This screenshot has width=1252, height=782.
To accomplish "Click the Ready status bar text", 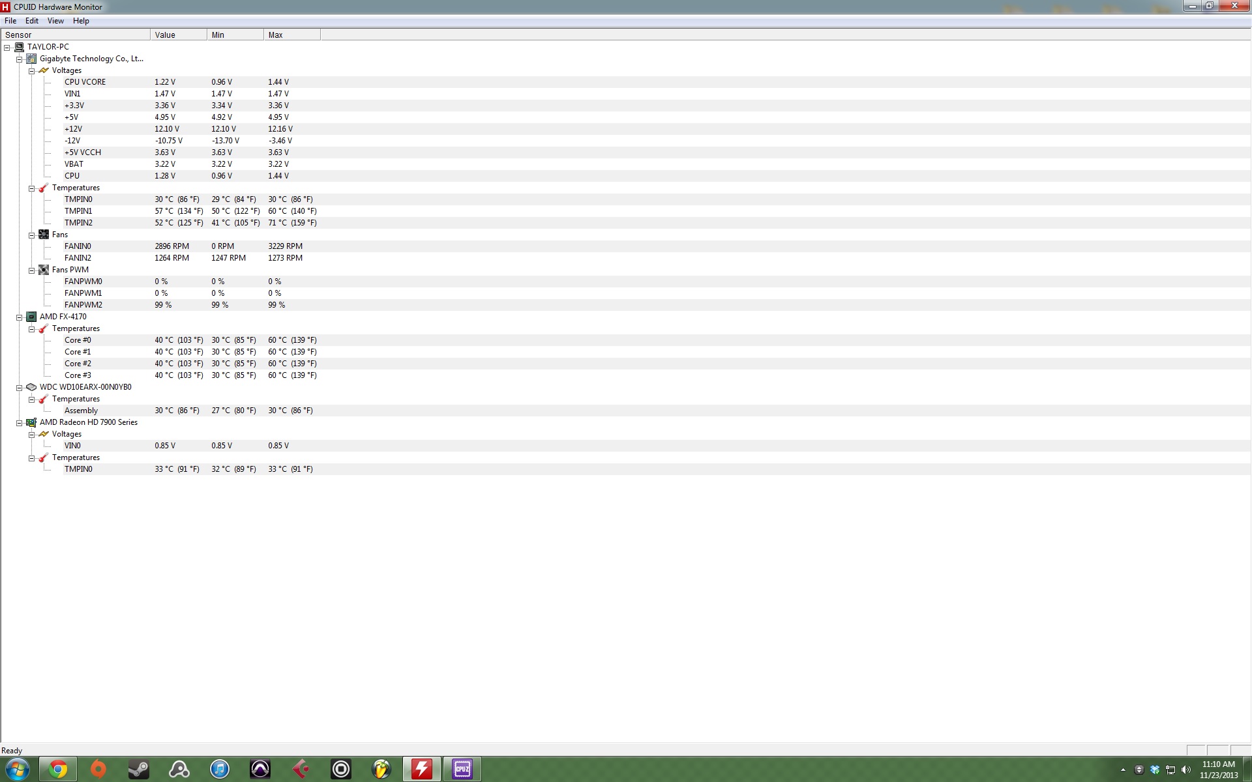I will (x=12, y=751).
